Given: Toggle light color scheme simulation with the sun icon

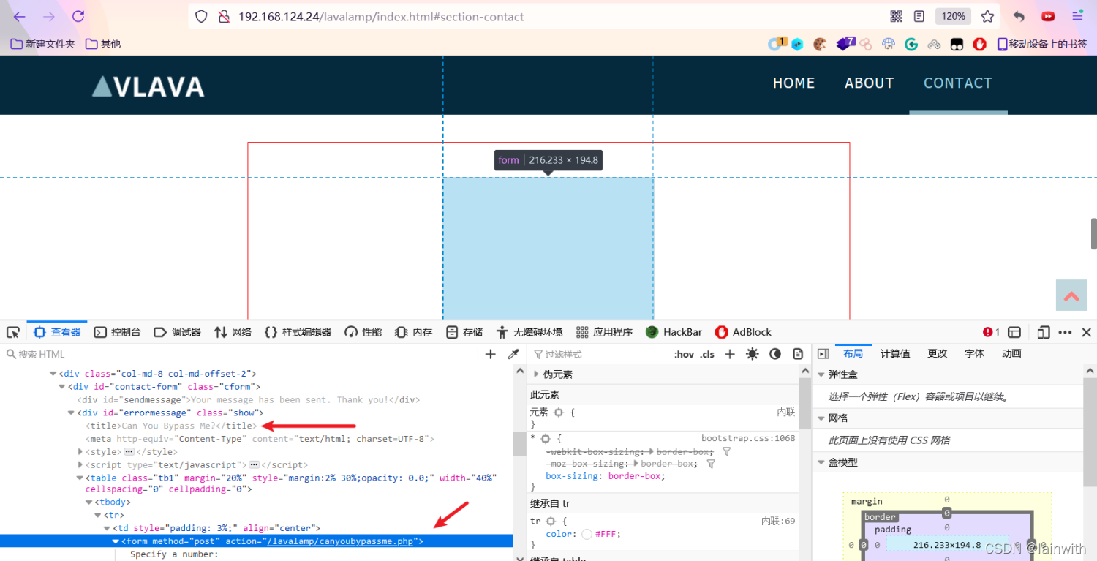Looking at the screenshot, I should pyautogui.click(x=752, y=354).
